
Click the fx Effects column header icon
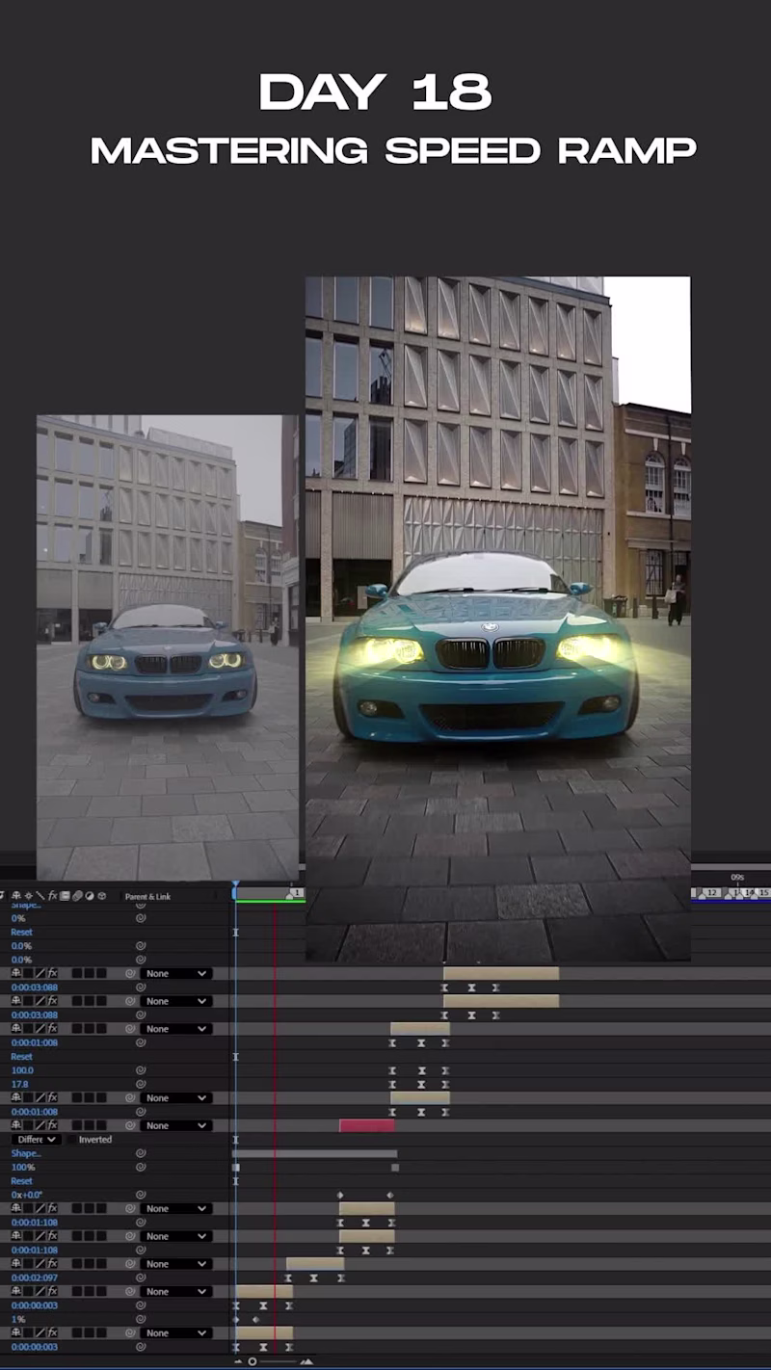52,896
